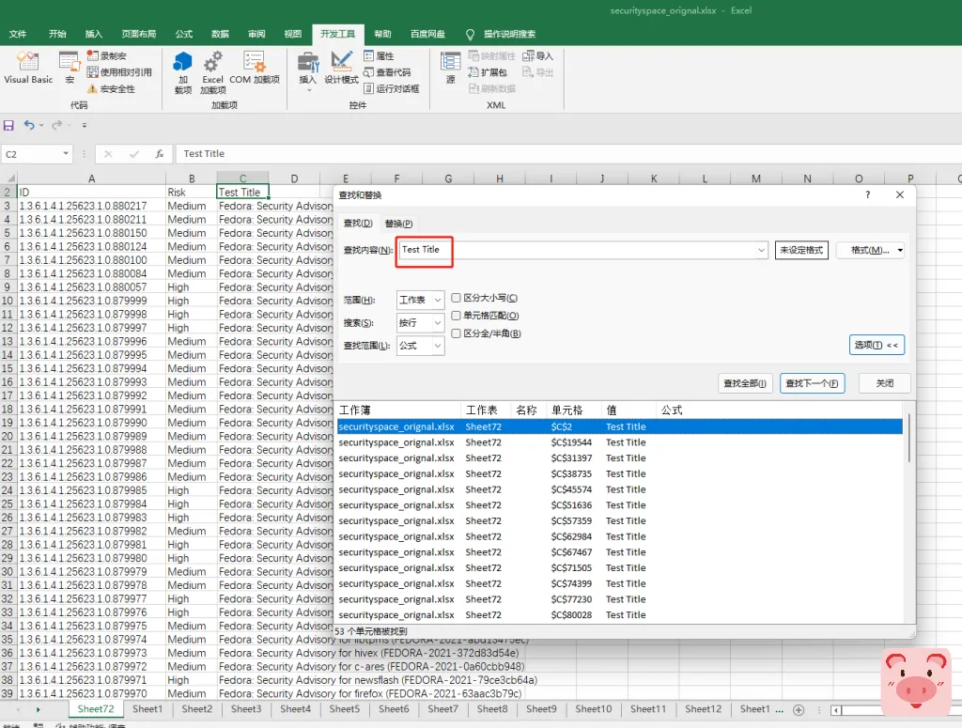This screenshot has height=728, width=962.
Task: Click the 宏 (Macros) icon
Action: tap(70, 68)
